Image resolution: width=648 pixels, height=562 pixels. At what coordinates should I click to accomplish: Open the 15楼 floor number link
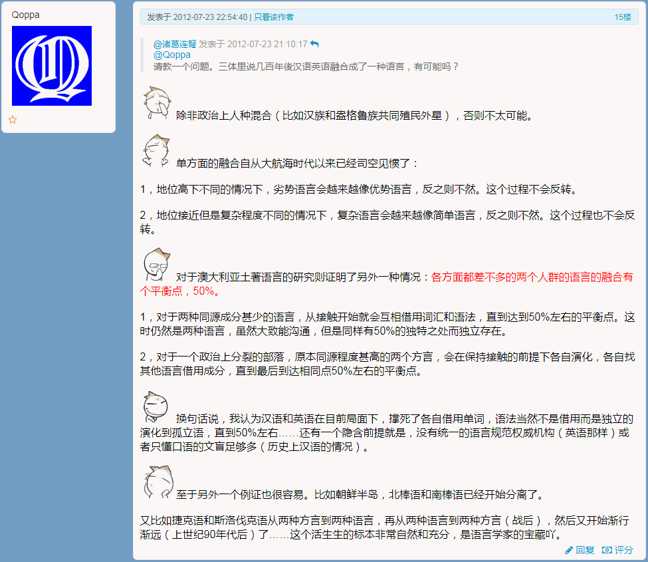[x=623, y=17]
